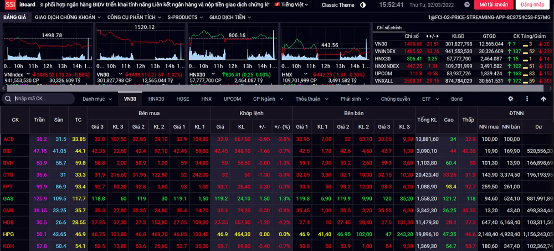Viewport: 554px width, 251px height.
Task: Click the chart scrollbar right arrow
Action: [550, 88]
